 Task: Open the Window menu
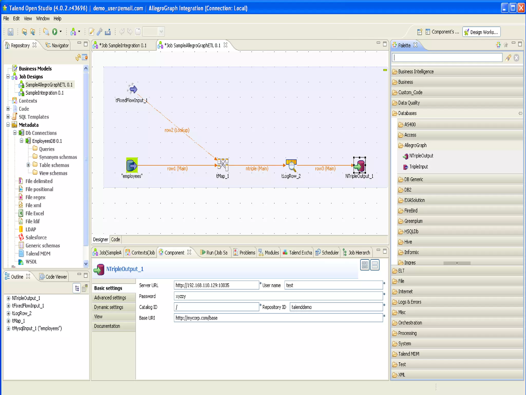[x=43, y=19]
